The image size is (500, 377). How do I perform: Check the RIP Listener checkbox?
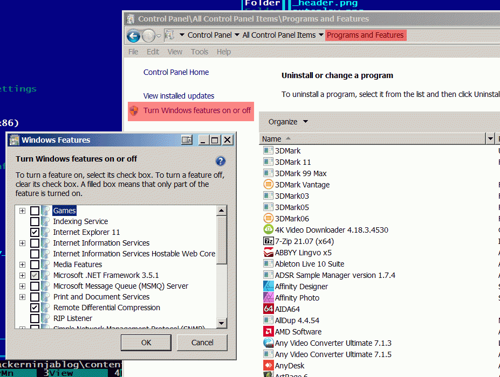coord(35,318)
